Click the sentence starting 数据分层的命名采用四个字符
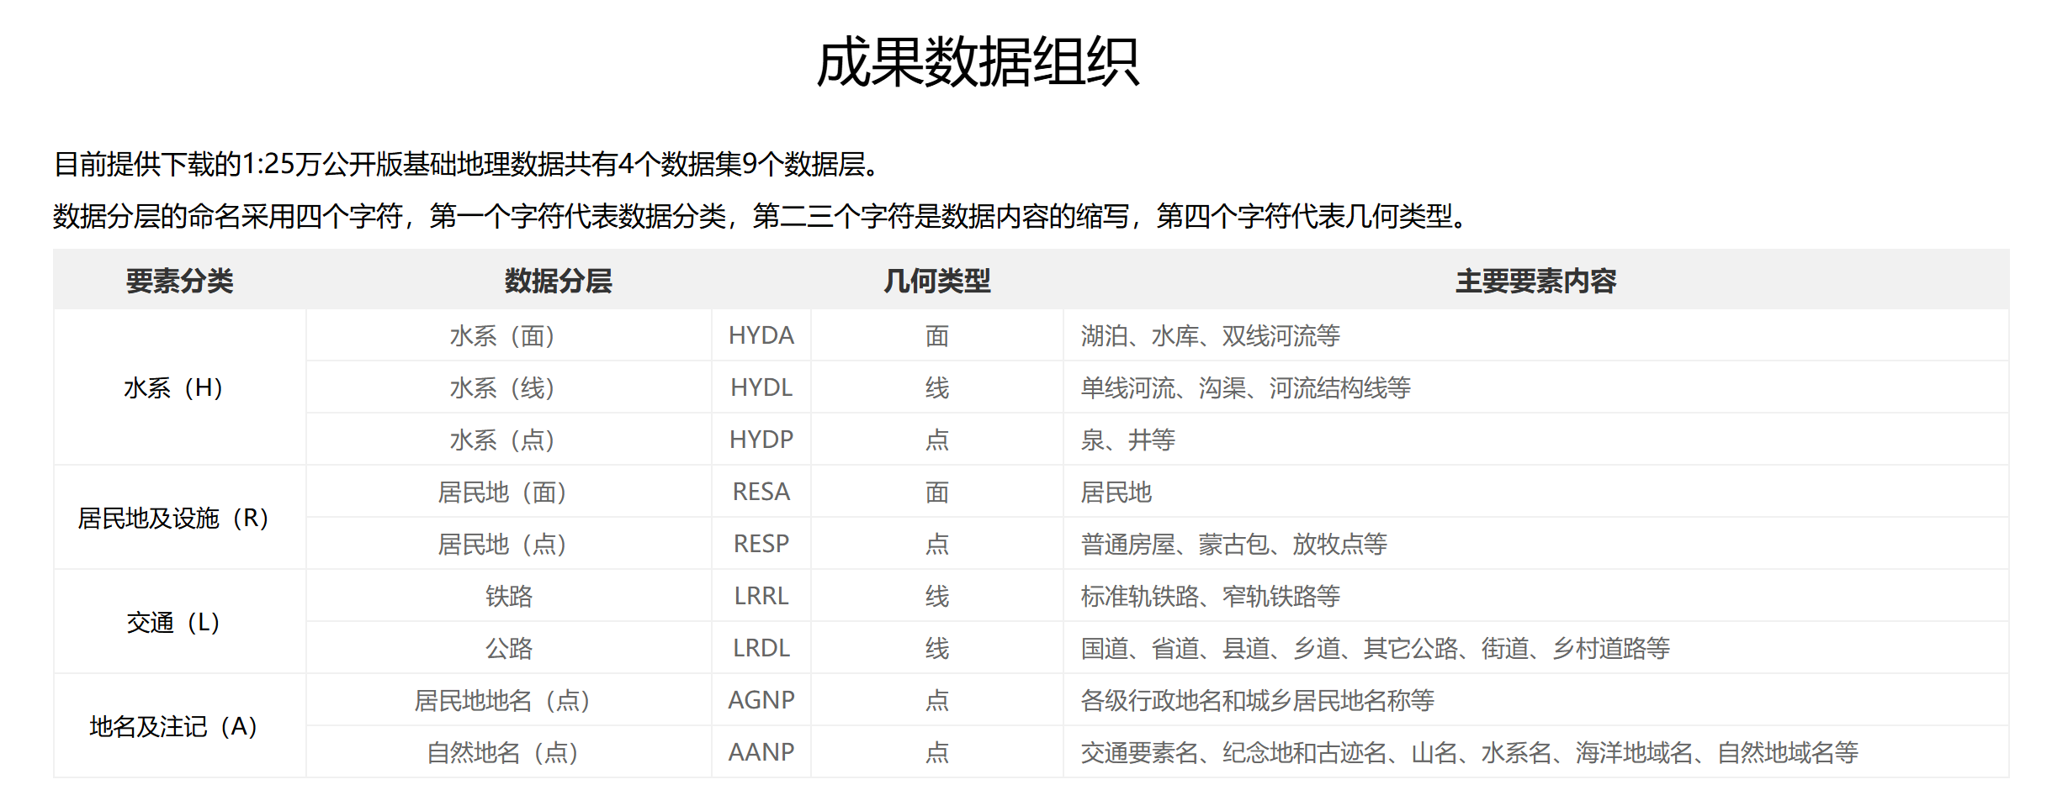This screenshot has width=2068, height=806. [x=761, y=216]
